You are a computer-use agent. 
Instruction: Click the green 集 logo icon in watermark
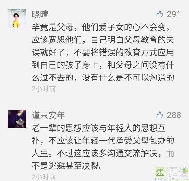[160, 172]
